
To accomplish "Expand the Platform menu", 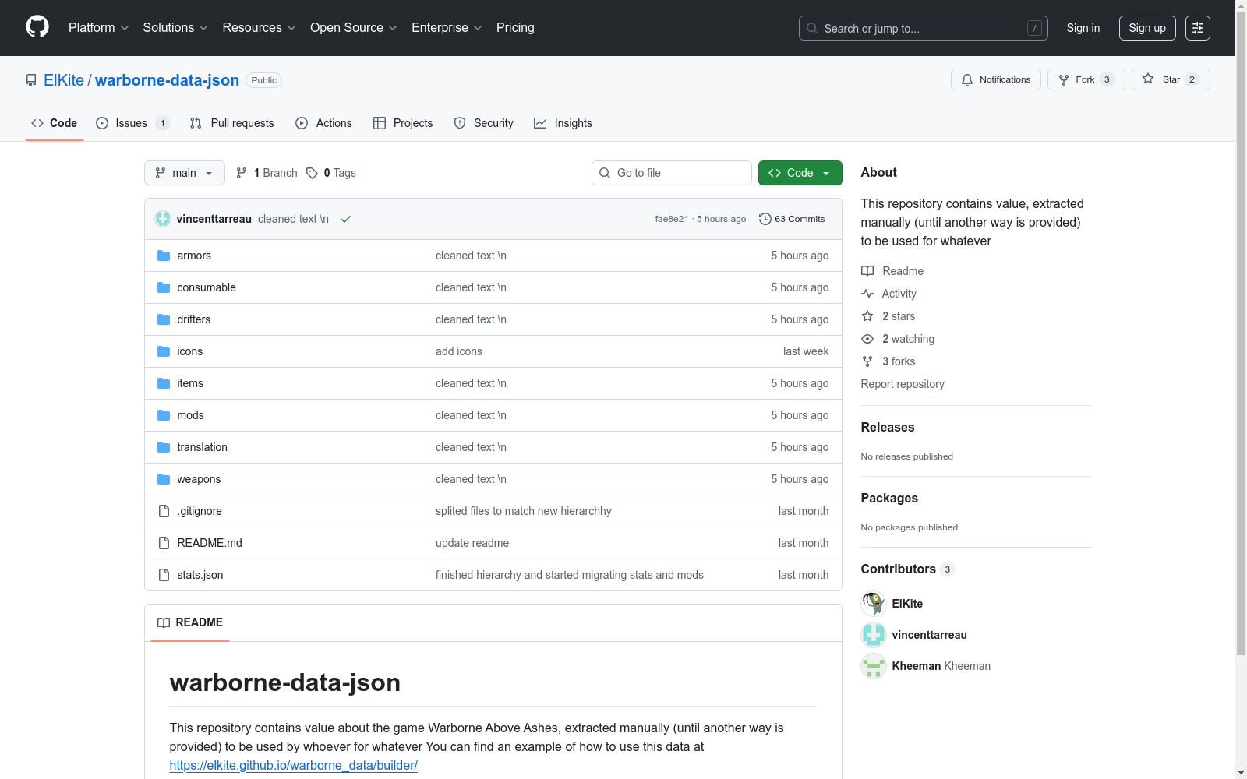I will click(98, 28).
